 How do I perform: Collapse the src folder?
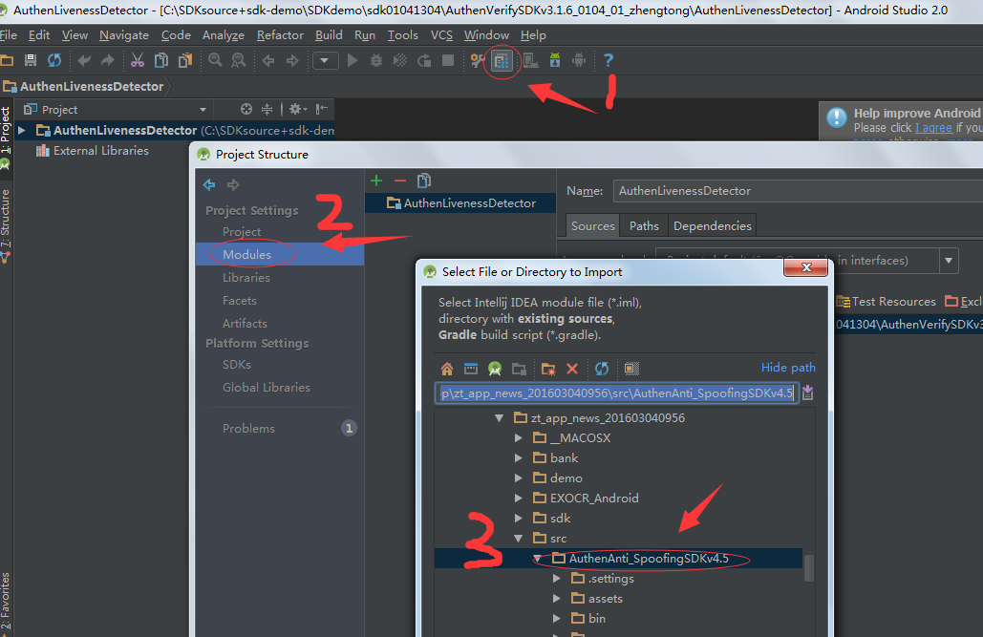(x=519, y=539)
